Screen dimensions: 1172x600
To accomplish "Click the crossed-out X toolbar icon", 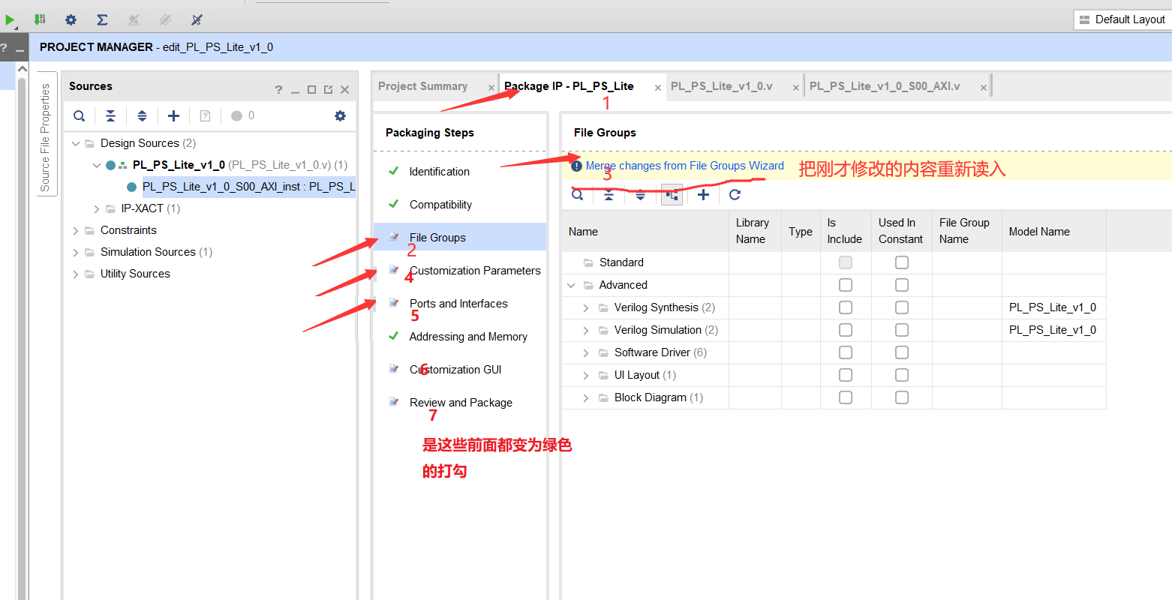I will coord(197,19).
